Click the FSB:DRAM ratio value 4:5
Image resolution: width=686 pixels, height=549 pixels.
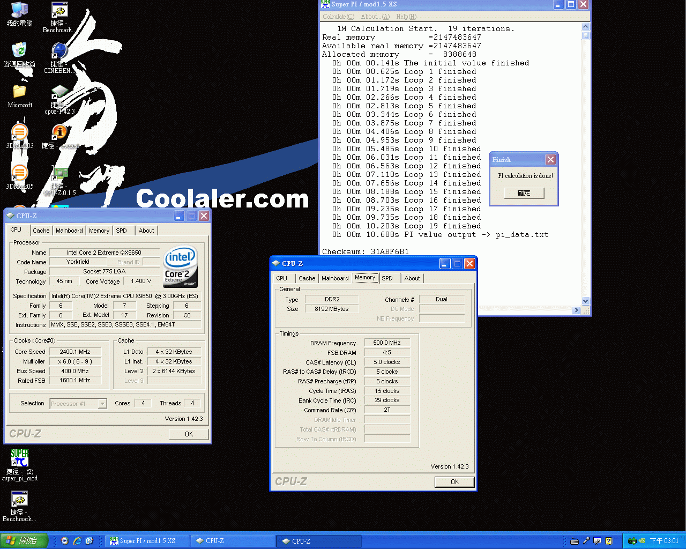[387, 352]
